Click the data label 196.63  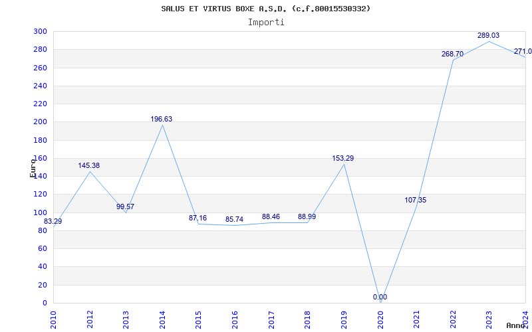(x=162, y=120)
